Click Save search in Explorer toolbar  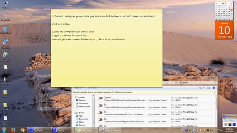(92, 88)
